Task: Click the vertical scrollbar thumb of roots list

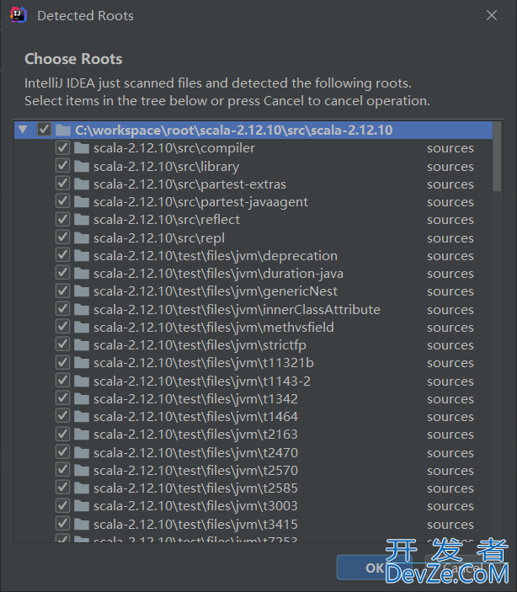Action: tap(497, 157)
